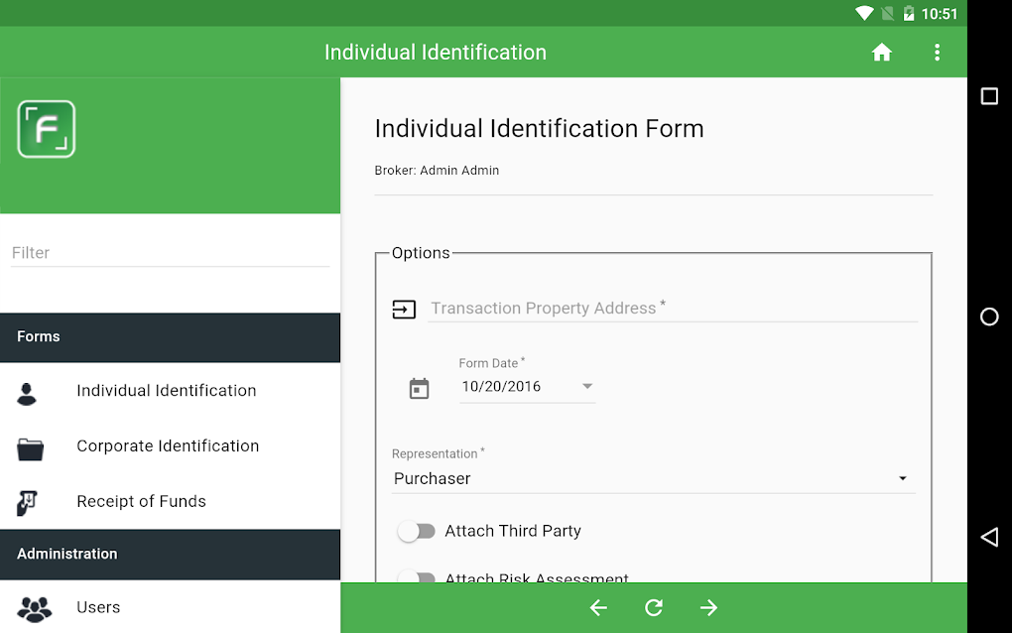The height and width of the screenshot is (633, 1012).
Task: Click the green F app logo
Action: [47, 129]
